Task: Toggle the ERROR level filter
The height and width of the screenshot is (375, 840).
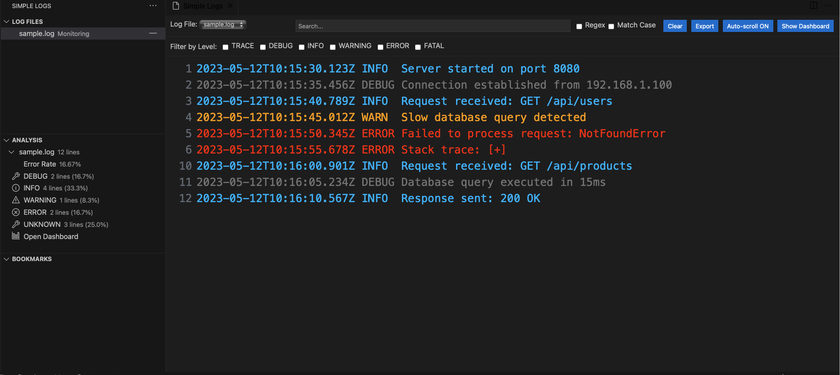Action: tap(380, 47)
